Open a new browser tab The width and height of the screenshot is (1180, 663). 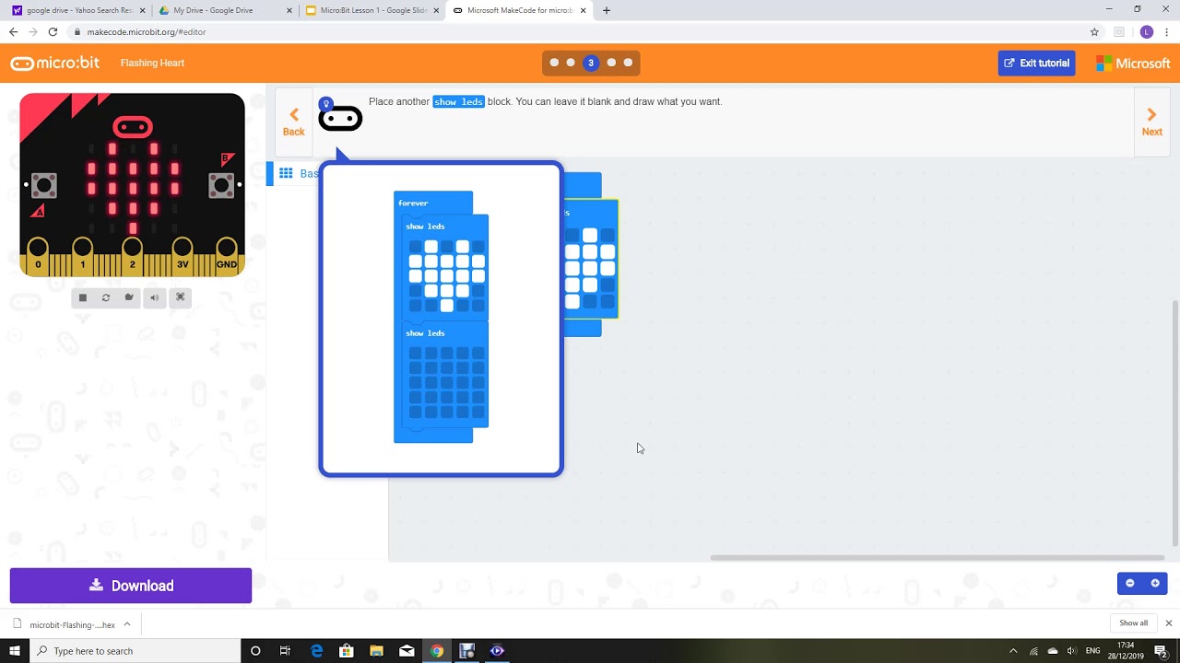[x=606, y=10]
